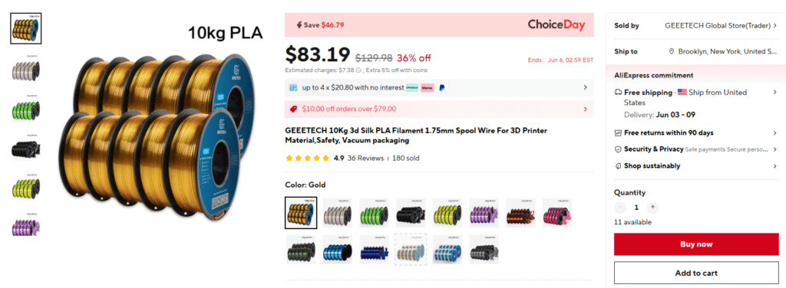Open the 36 Reviews link

(x=365, y=158)
